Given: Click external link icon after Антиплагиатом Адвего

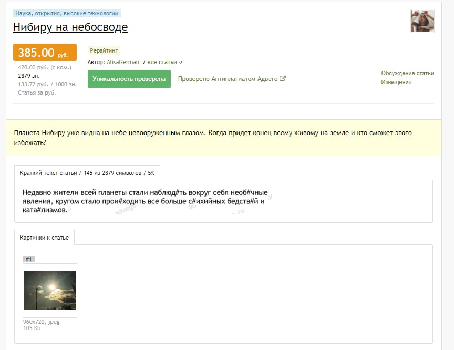Looking at the screenshot, I should tap(283, 78).
